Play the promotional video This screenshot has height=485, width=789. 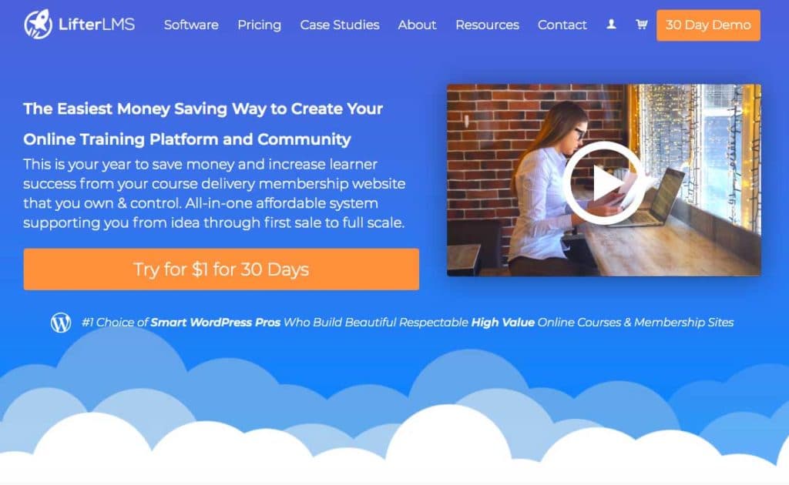point(603,182)
